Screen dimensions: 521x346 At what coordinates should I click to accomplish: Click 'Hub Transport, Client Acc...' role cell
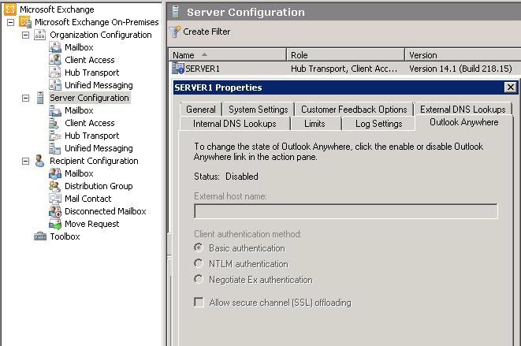click(344, 69)
